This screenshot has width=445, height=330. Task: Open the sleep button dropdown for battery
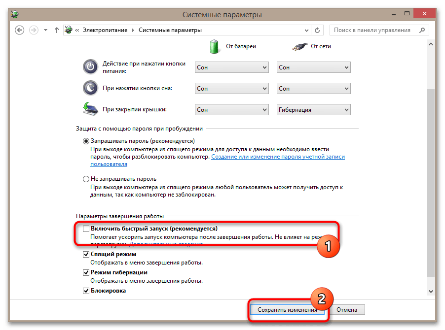click(x=231, y=88)
